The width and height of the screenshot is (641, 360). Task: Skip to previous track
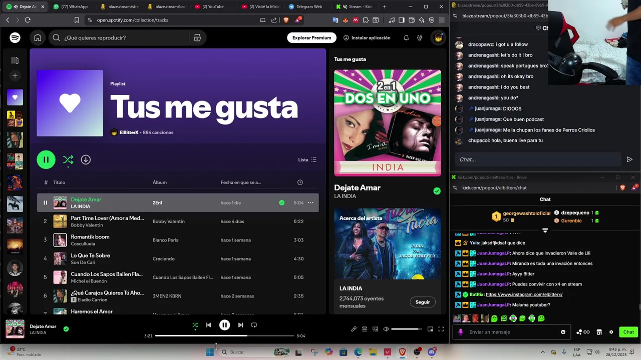click(x=208, y=325)
